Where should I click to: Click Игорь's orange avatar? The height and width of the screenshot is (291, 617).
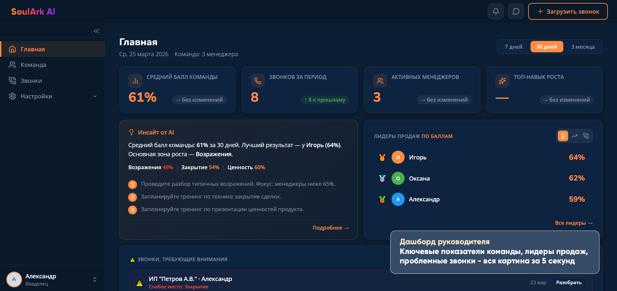pos(398,157)
